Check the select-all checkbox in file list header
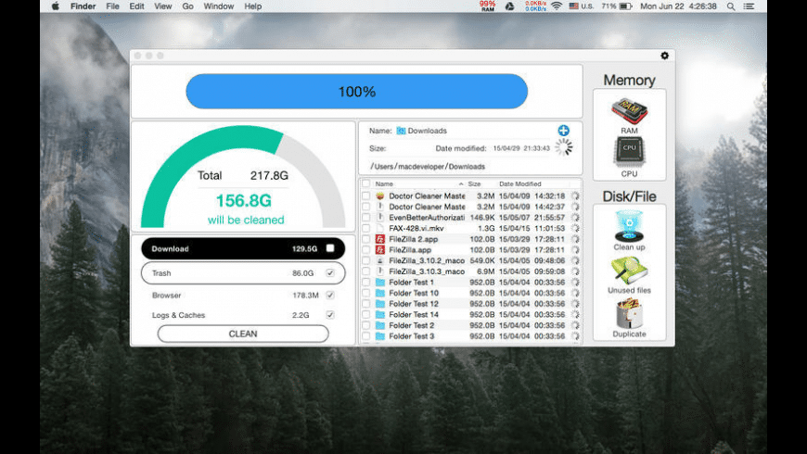This screenshot has height=454, width=807. pyautogui.click(x=365, y=183)
